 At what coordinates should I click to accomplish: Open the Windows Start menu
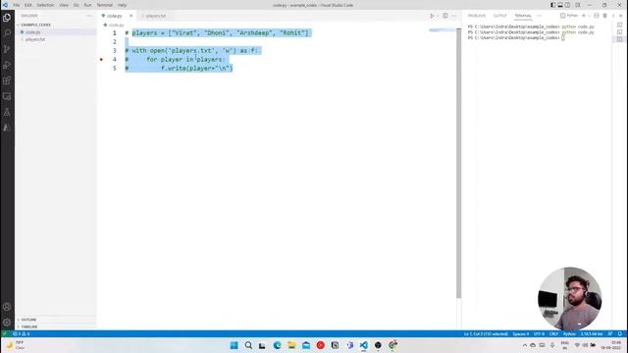click(x=234, y=345)
